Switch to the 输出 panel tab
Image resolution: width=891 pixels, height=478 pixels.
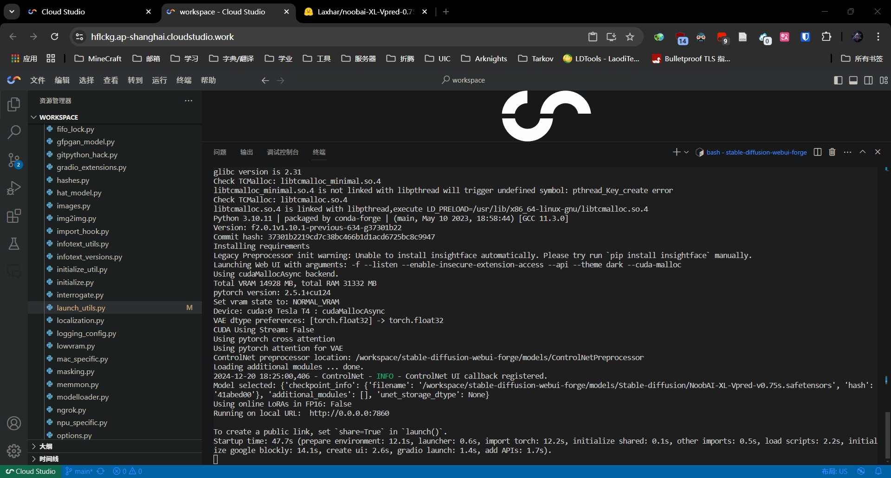(x=246, y=152)
